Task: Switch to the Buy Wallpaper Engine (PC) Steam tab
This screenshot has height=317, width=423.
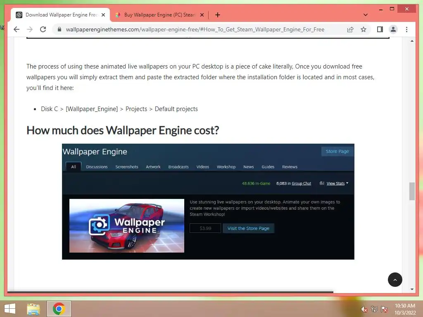Action: point(160,15)
